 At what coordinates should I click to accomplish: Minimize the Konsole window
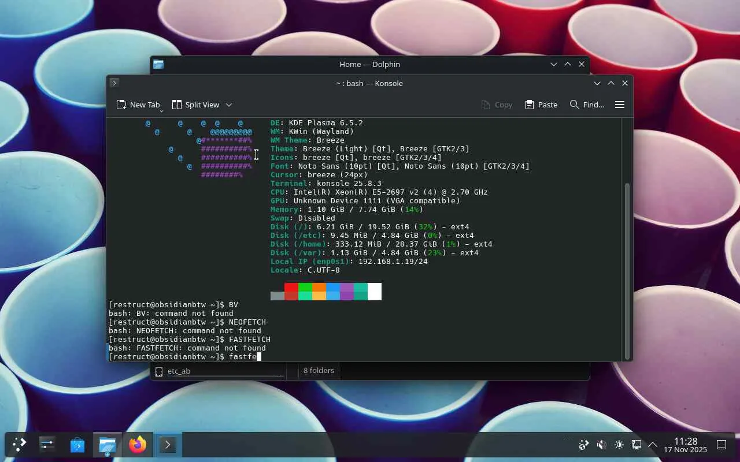point(597,83)
